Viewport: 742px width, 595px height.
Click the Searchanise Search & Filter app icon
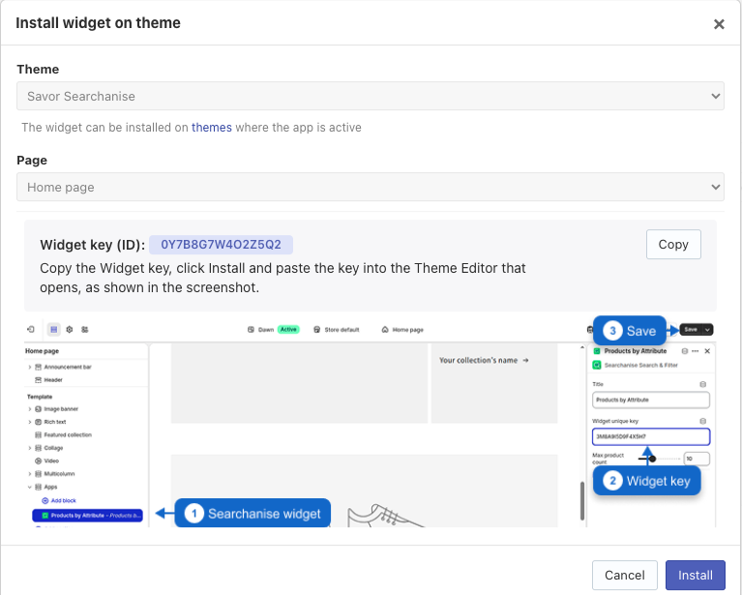597,365
